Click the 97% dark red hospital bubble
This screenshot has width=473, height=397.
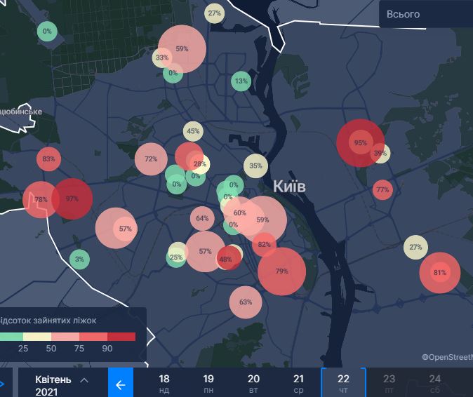(x=72, y=198)
